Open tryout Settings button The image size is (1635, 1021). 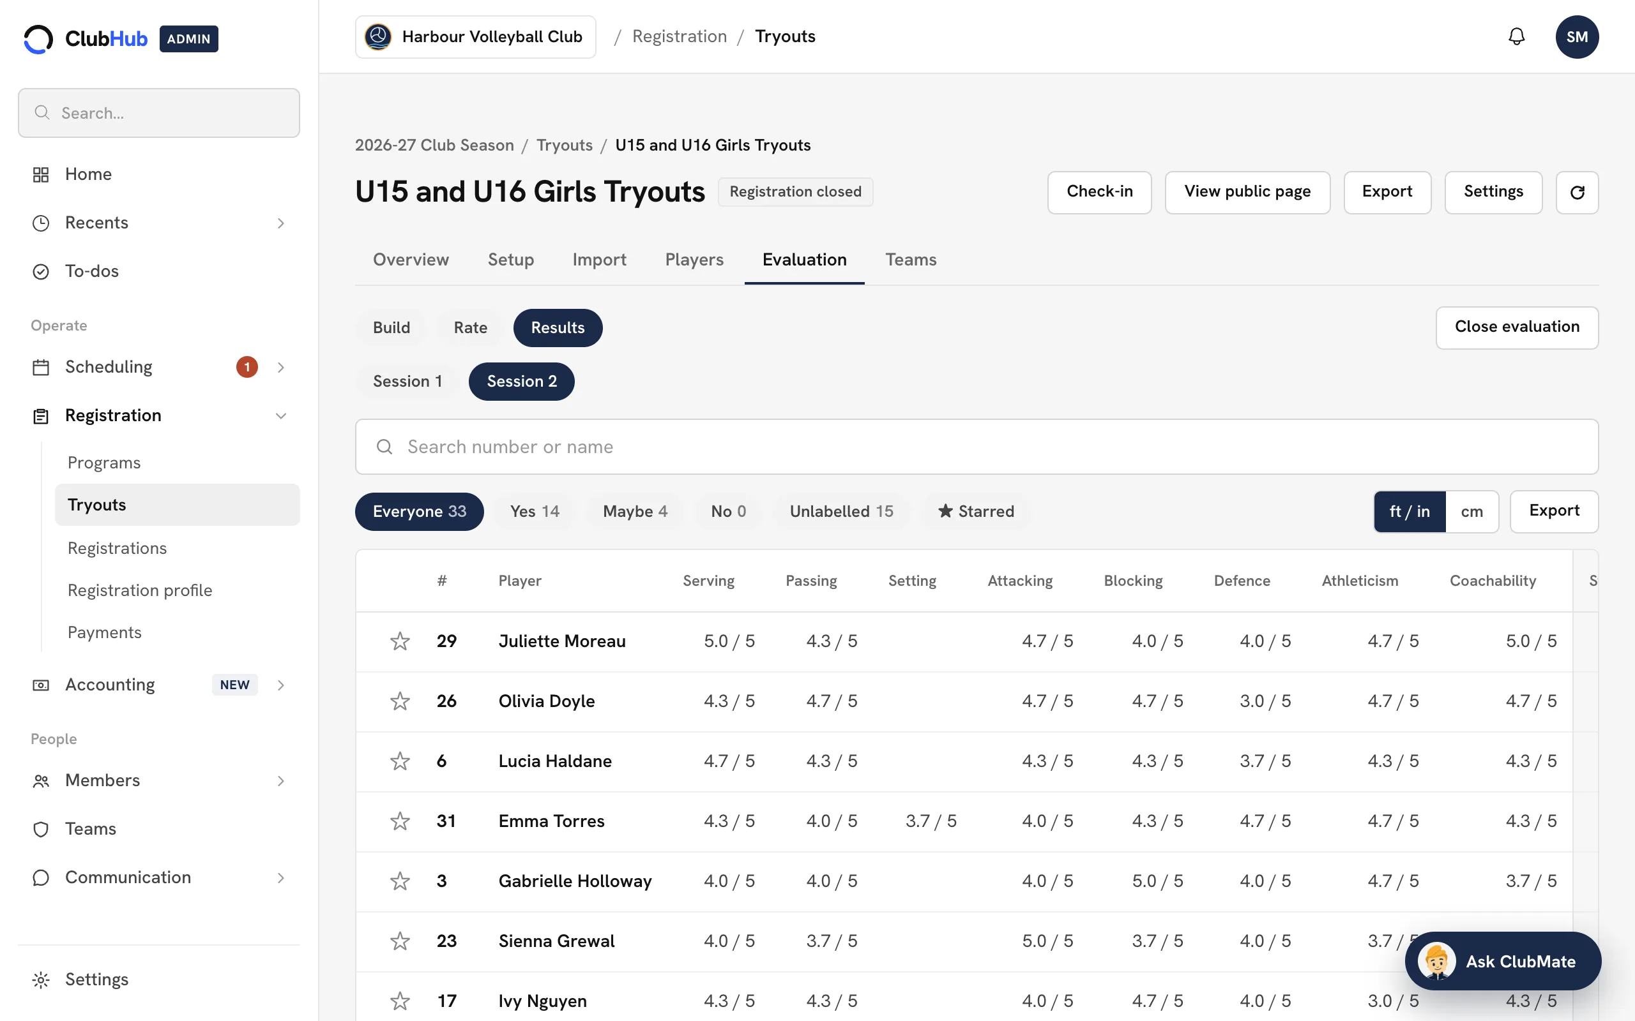click(1493, 193)
